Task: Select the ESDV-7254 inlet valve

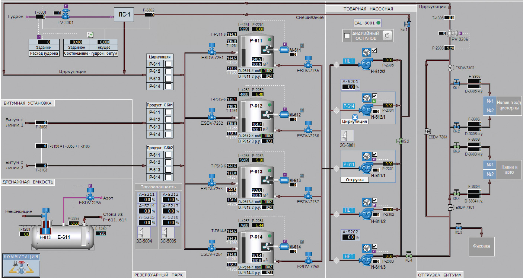Action: pyautogui.click(x=212, y=246)
